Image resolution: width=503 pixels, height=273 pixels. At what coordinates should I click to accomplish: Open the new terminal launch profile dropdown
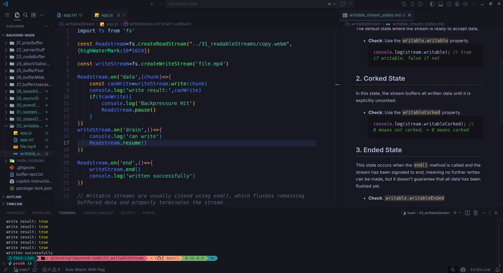(460, 213)
